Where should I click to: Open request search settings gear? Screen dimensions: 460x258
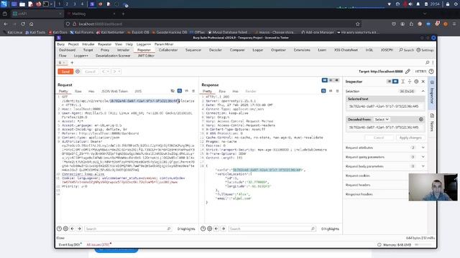coord(65,229)
